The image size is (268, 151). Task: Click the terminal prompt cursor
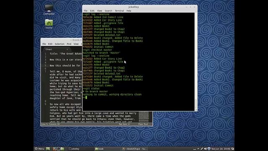coord(86,97)
